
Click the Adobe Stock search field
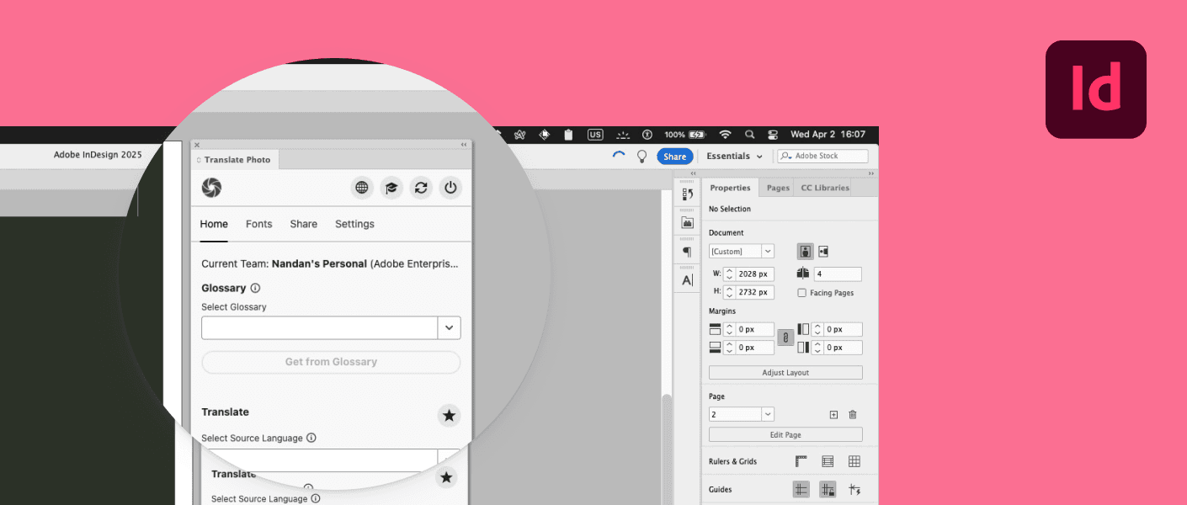point(822,157)
